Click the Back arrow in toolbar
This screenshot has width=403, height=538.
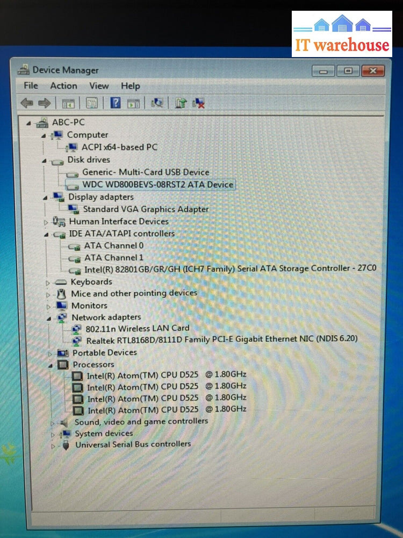(x=26, y=103)
